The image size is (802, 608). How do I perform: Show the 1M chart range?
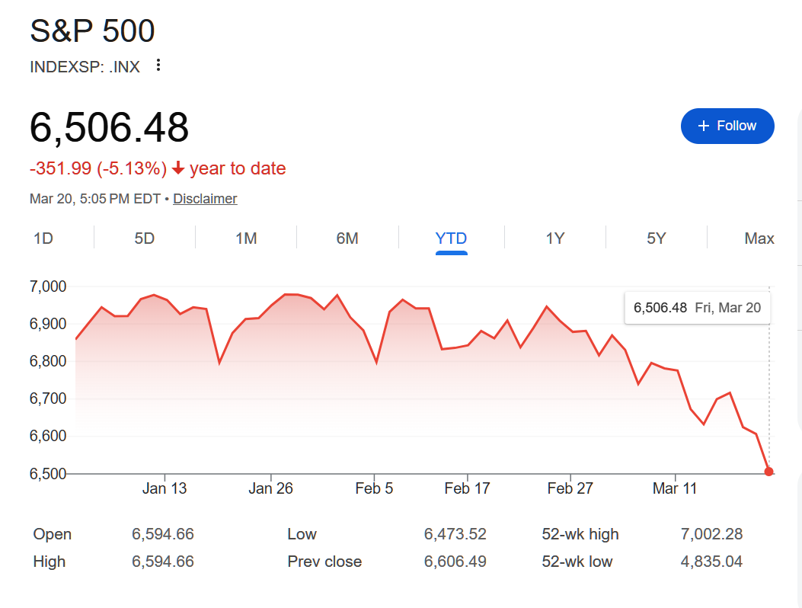(x=246, y=238)
